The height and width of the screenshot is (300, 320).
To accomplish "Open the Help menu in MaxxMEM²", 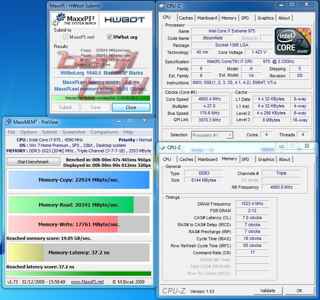I will [128, 132].
